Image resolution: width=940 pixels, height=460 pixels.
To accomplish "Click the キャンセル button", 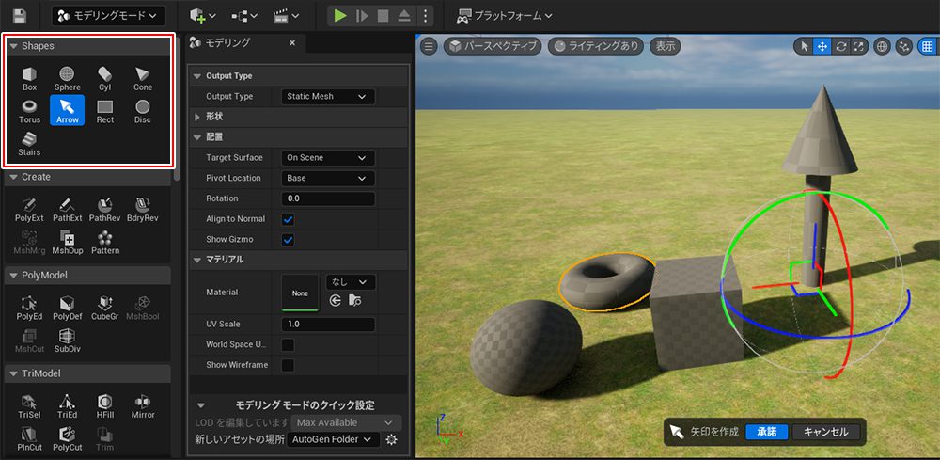I will (825, 432).
